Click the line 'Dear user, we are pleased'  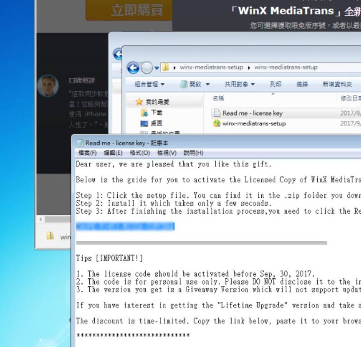click(x=174, y=164)
